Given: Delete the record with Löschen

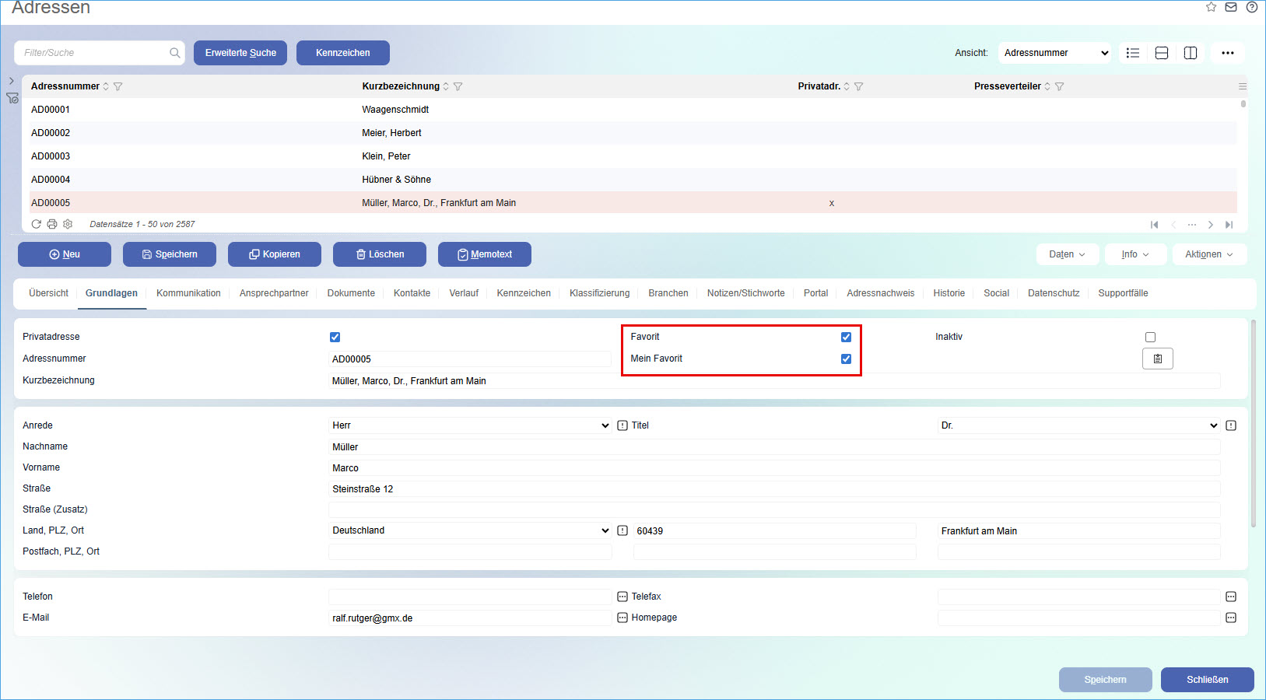Looking at the screenshot, I should pos(380,254).
